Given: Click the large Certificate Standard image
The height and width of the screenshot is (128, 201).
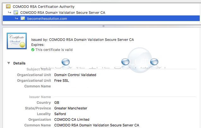Looking at the screenshot, I should pos(17,41).
